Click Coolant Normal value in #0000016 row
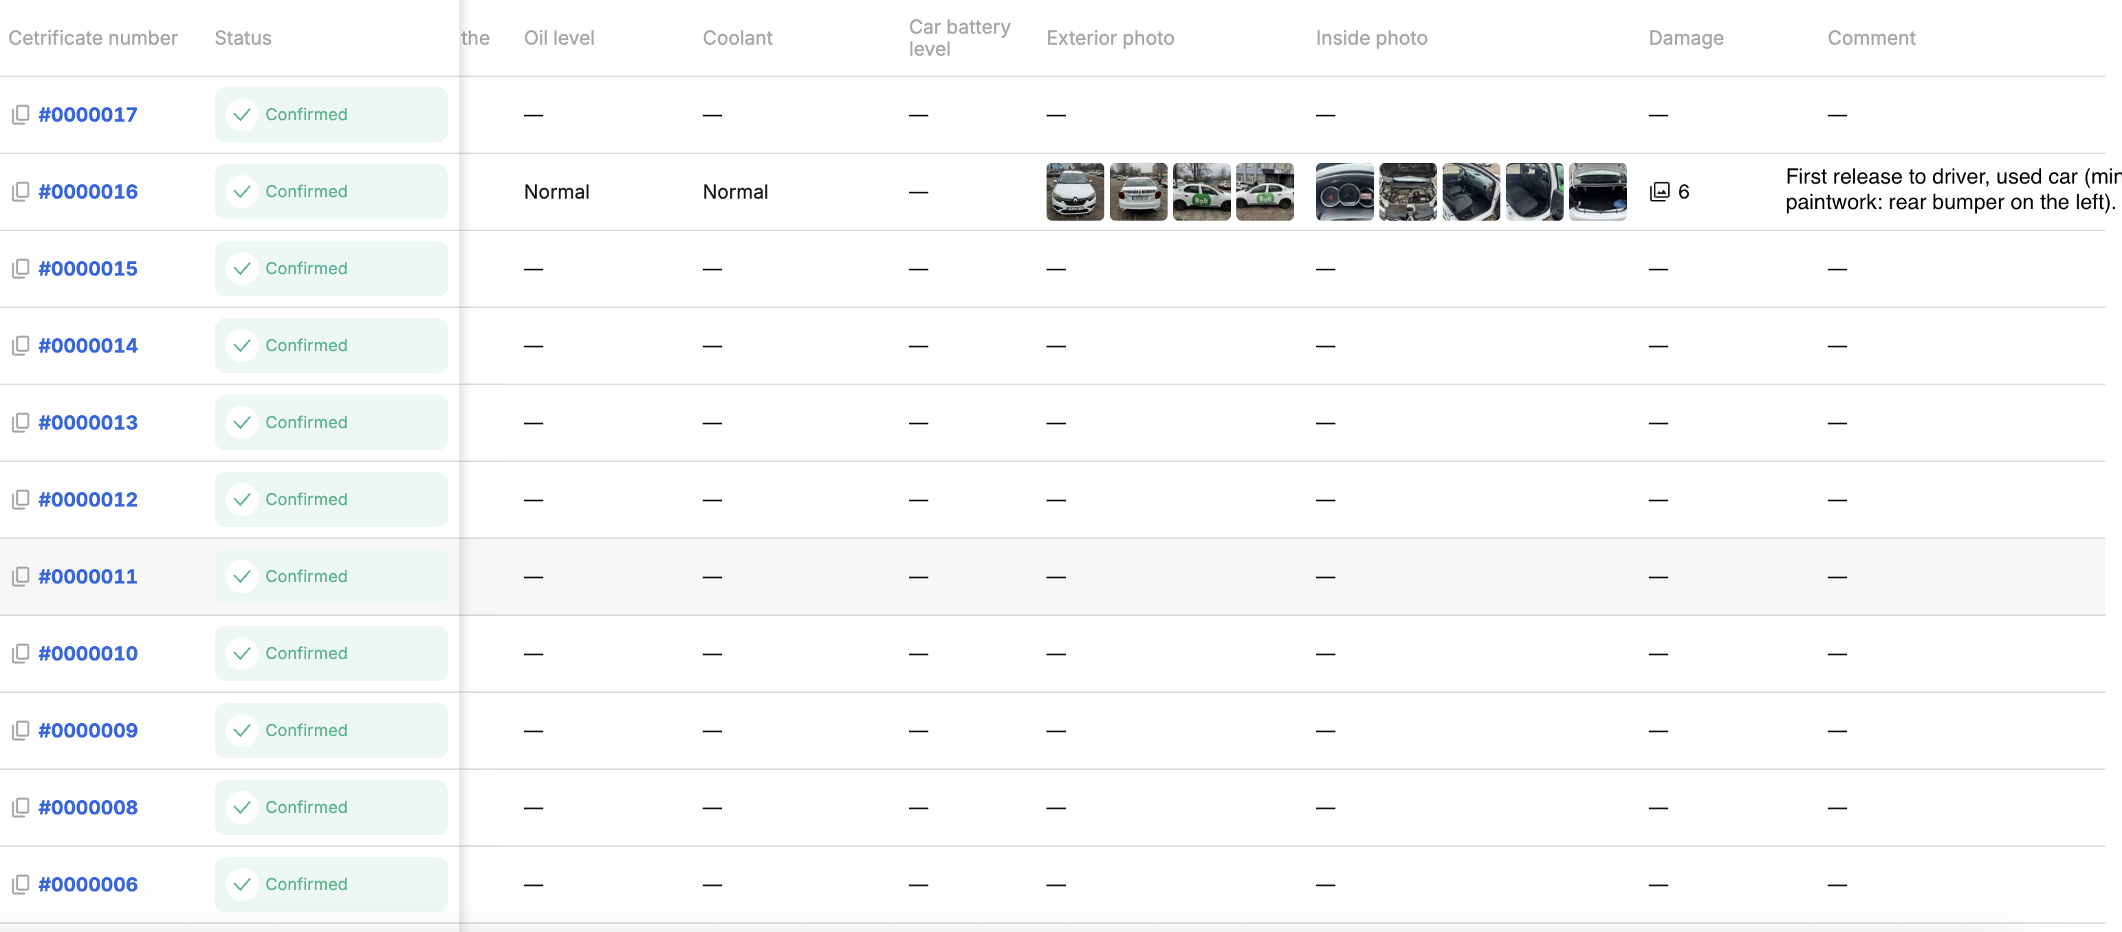The height and width of the screenshot is (932, 2122). point(736,192)
